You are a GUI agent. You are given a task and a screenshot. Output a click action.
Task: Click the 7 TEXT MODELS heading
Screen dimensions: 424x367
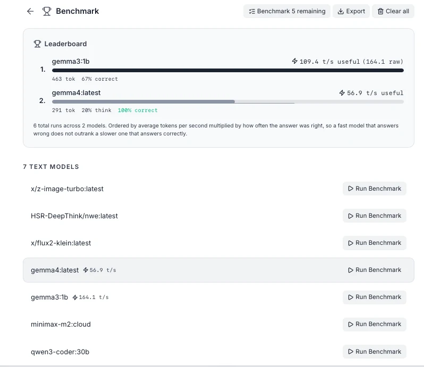51,167
